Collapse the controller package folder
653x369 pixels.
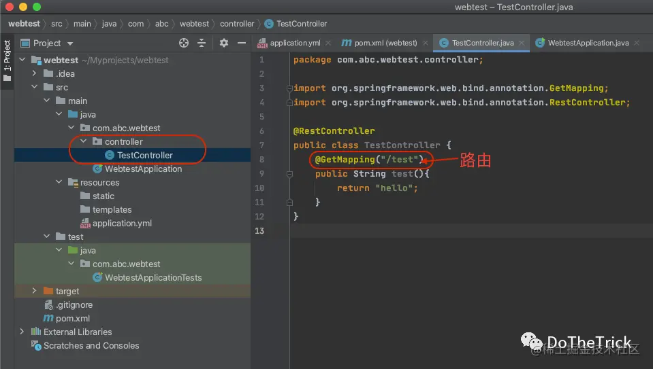click(x=83, y=141)
